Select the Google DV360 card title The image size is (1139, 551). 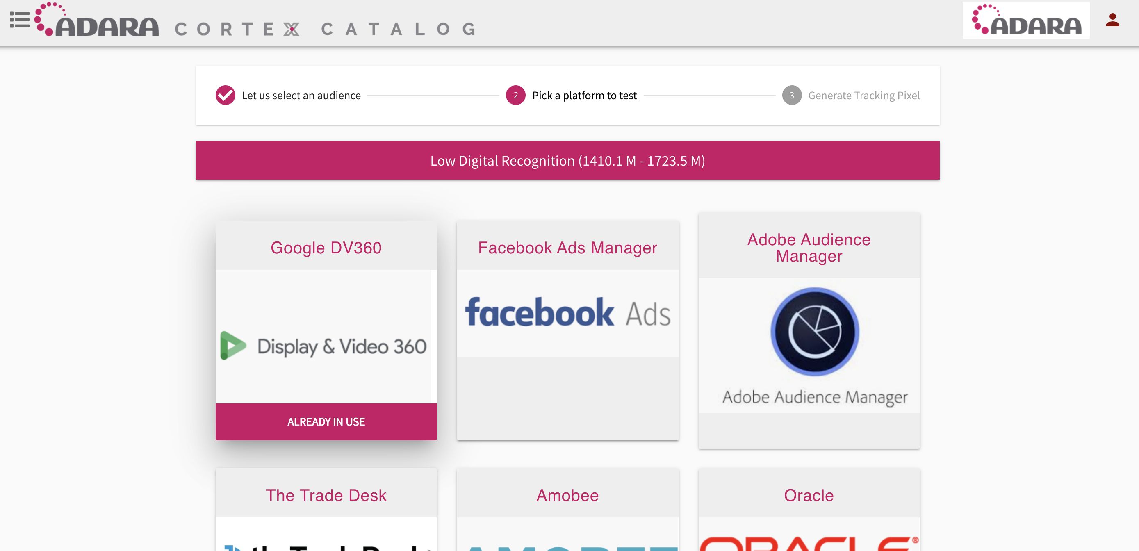[x=326, y=248]
